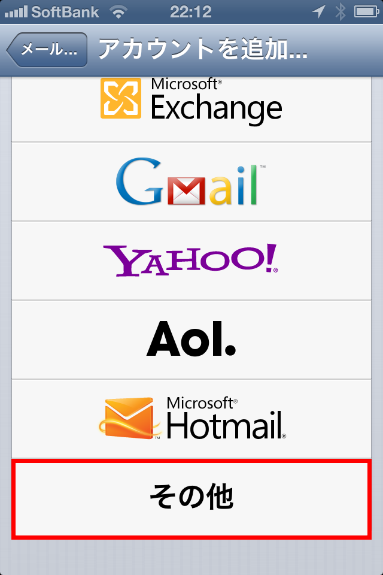Tap the 22:12 clock in status bar

pos(190,12)
